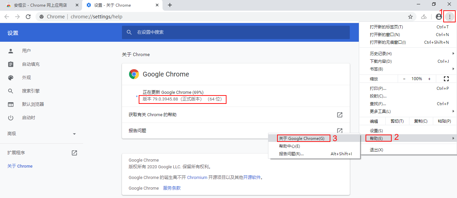Open a new tab with plus button
The width and height of the screenshot is (457, 198).
click(170, 5)
